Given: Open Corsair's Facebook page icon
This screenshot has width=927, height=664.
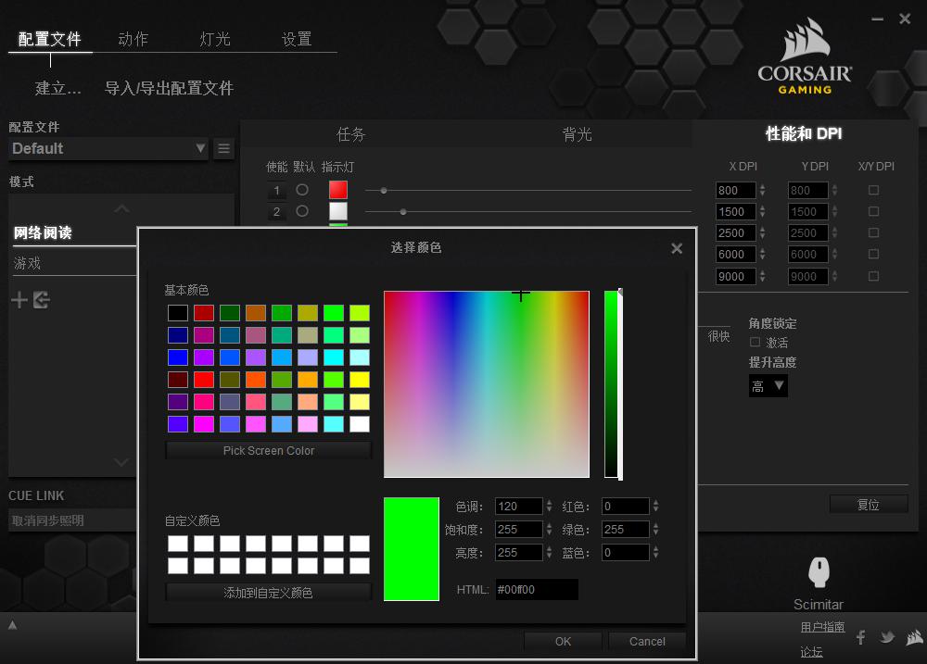Looking at the screenshot, I should click(x=860, y=638).
